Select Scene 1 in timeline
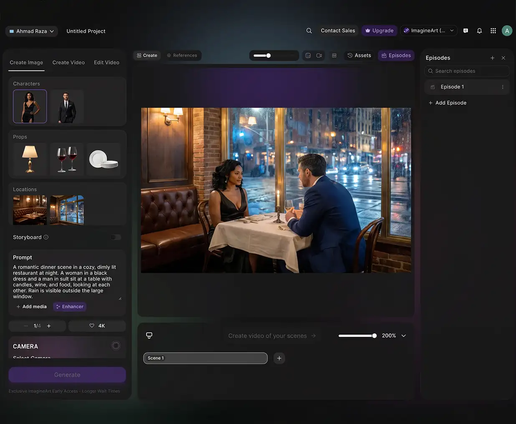Viewport: 516px width, 424px height. (205, 358)
